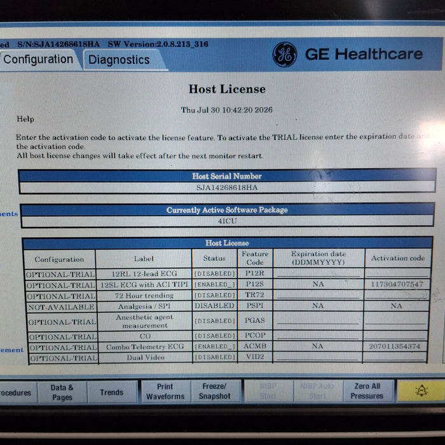Click the 4ICU software package value
This screenshot has height=445, width=445.
(227, 221)
